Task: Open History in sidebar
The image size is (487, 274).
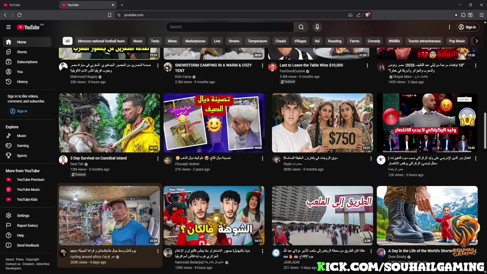Action: coord(27,81)
